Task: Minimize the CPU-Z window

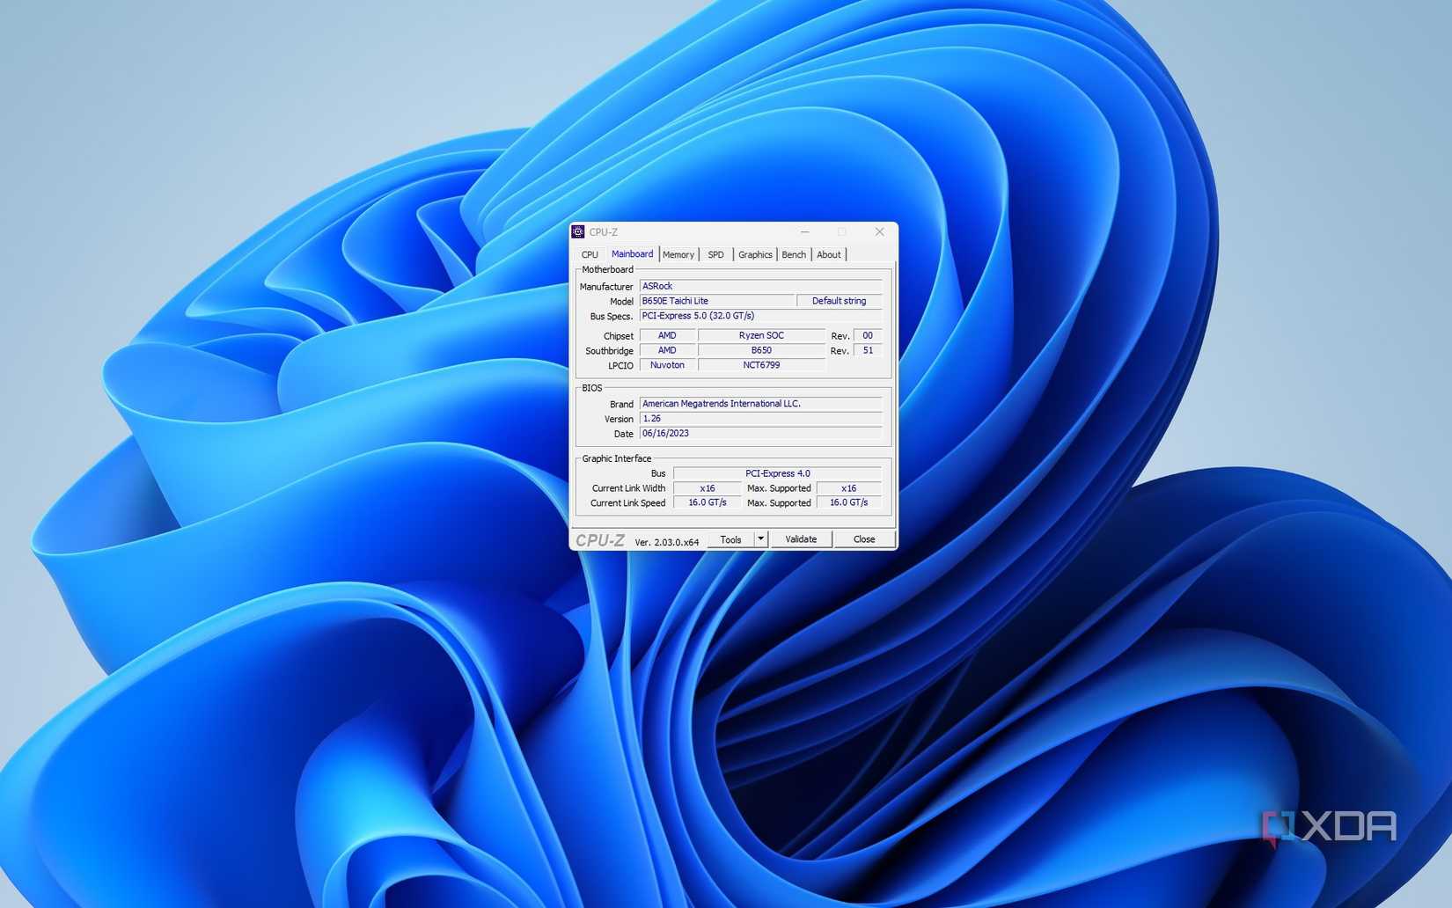Action: [x=804, y=232]
